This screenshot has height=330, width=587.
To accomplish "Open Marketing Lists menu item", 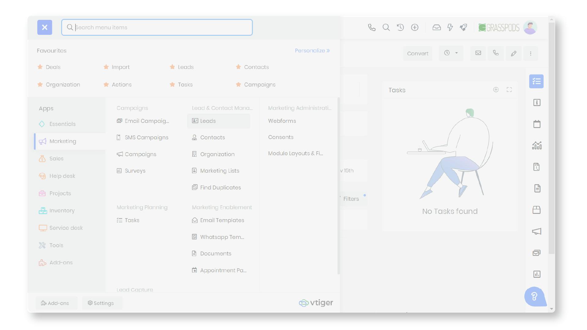I will click(219, 171).
